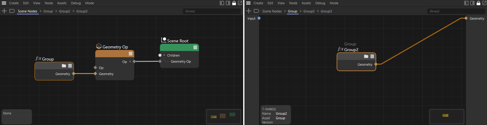Open the left editor's main hamburger menu
487x125 pixels.
4,3
